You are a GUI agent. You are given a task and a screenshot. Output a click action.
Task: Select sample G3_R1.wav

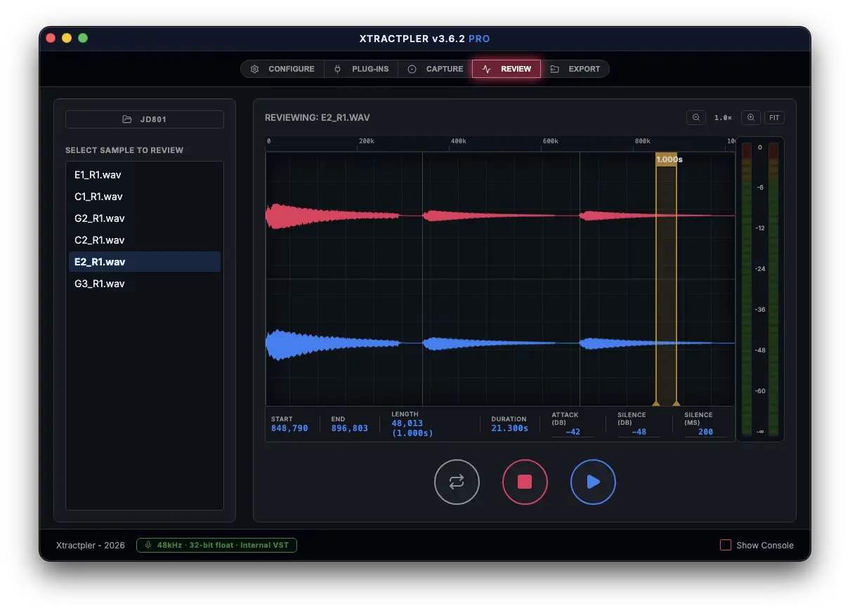click(145, 284)
